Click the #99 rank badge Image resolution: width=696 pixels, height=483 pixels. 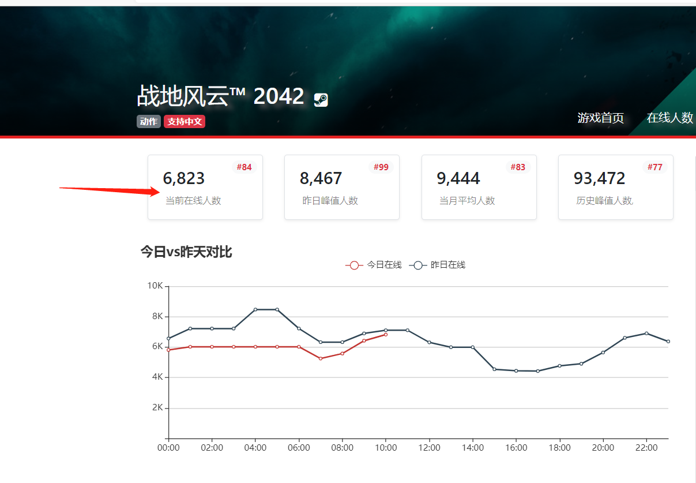[x=381, y=167]
